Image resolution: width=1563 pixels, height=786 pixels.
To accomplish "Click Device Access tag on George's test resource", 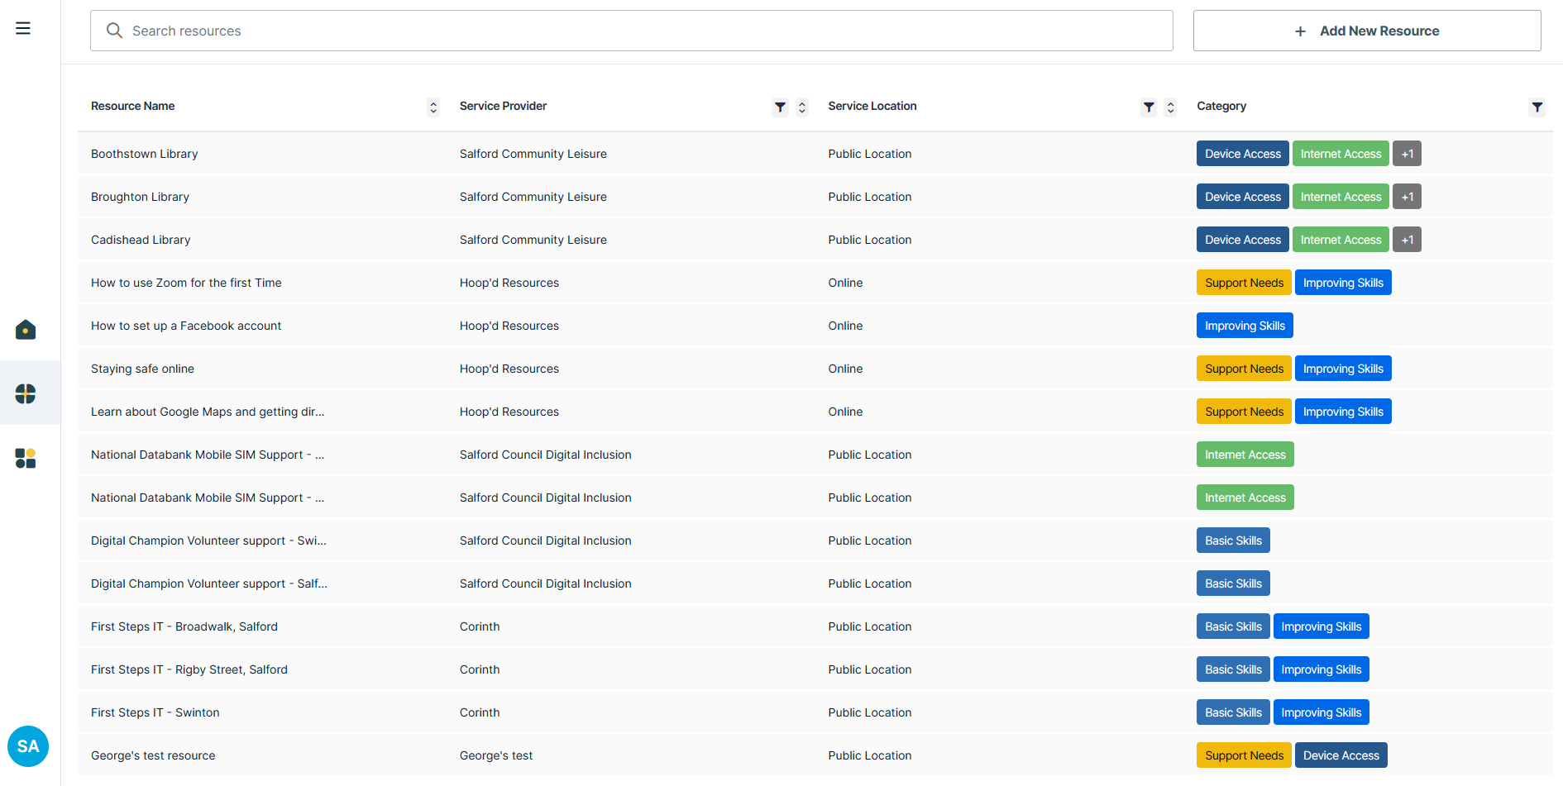I will pyautogui.click(x=1341, y=755).
